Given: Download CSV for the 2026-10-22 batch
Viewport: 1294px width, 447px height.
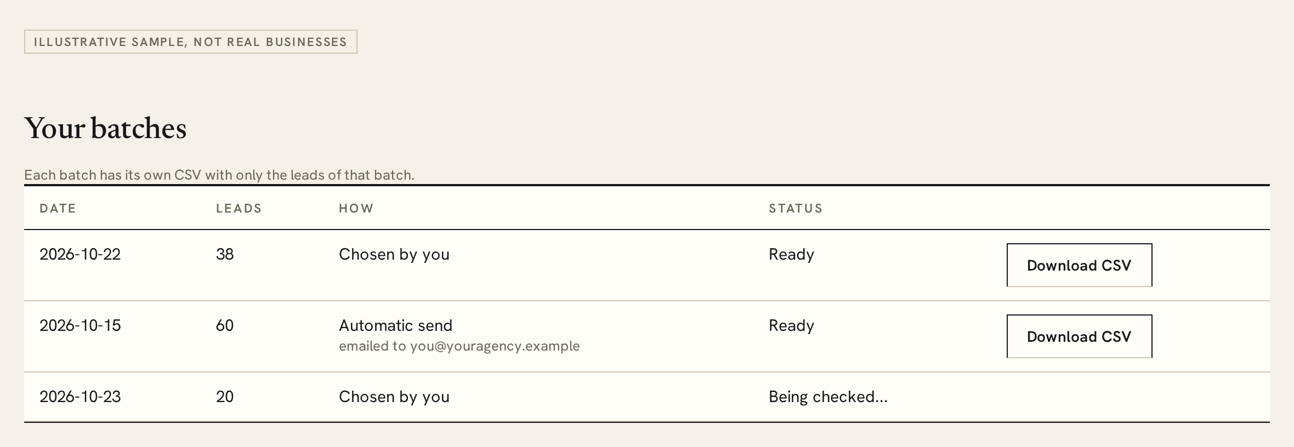Looking at the screenshot, I should [1079, 265].
